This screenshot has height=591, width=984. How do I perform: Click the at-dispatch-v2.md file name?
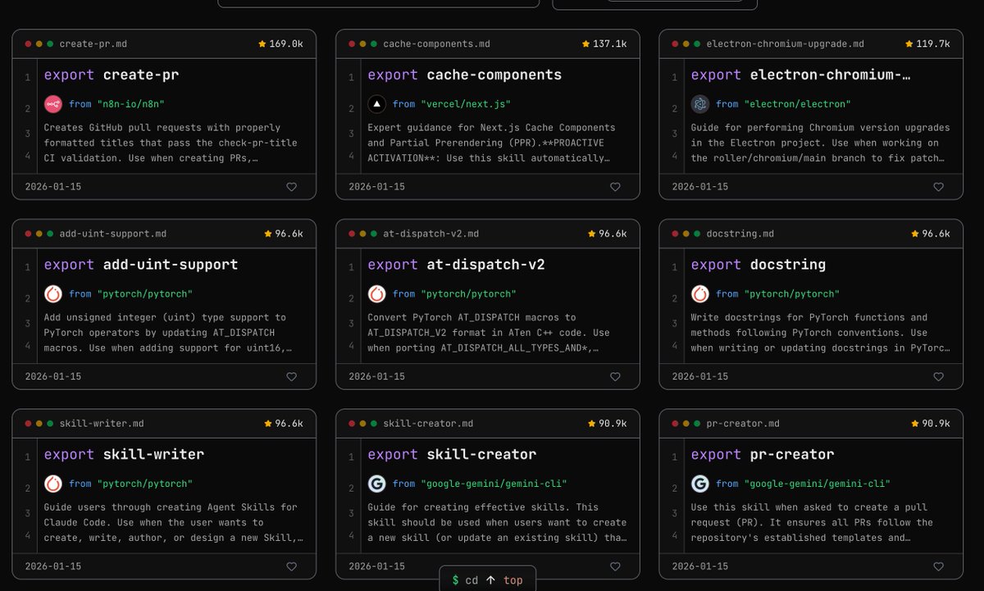(431, 234)
